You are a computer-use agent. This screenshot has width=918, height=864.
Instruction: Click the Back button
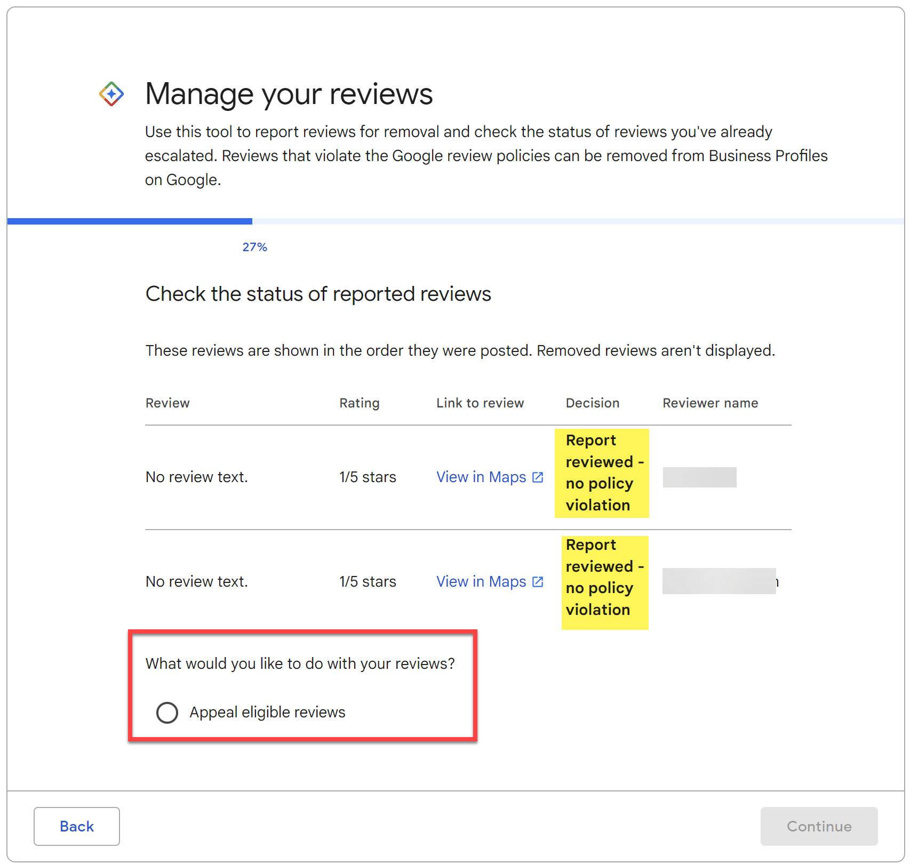coord(76,826)
